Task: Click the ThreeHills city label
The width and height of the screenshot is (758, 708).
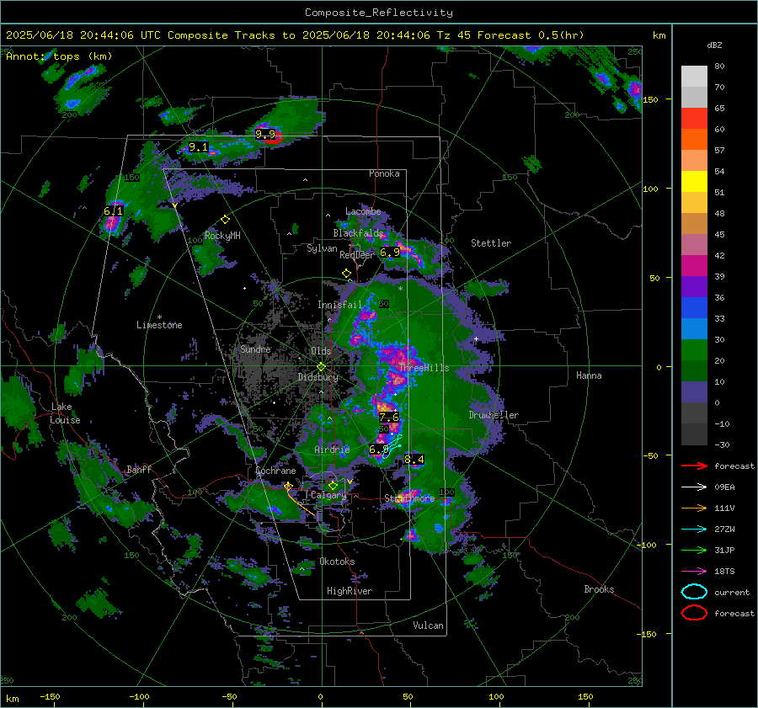Action: 424,368
